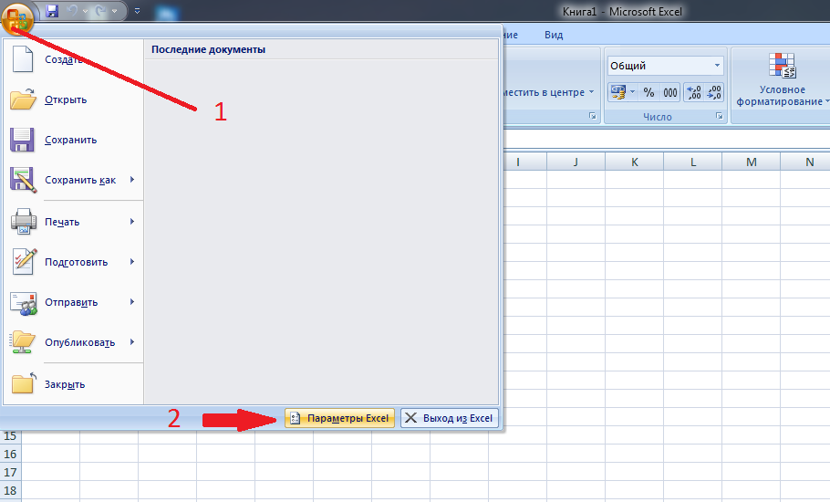Choose Закрыть from the Office menu
Screen dimensions: 830x502
(x=64, y=384)
